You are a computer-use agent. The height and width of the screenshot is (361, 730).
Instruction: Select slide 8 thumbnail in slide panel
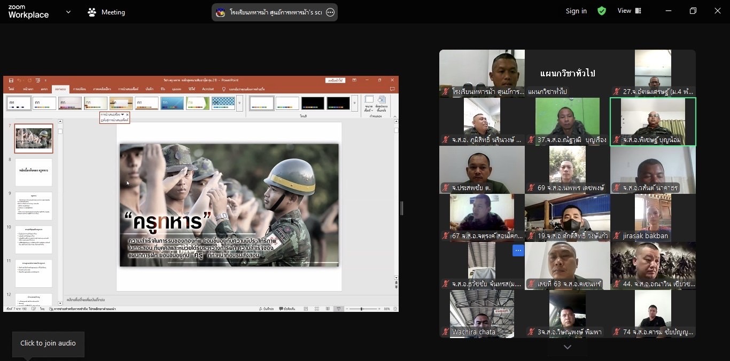34,172
